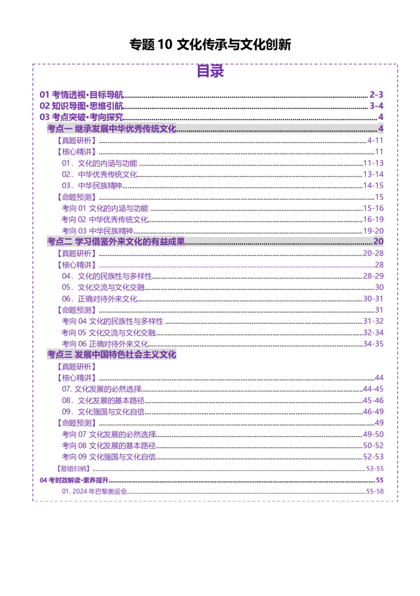Open the first numbered sub-item under 考点二

[107, 276]
